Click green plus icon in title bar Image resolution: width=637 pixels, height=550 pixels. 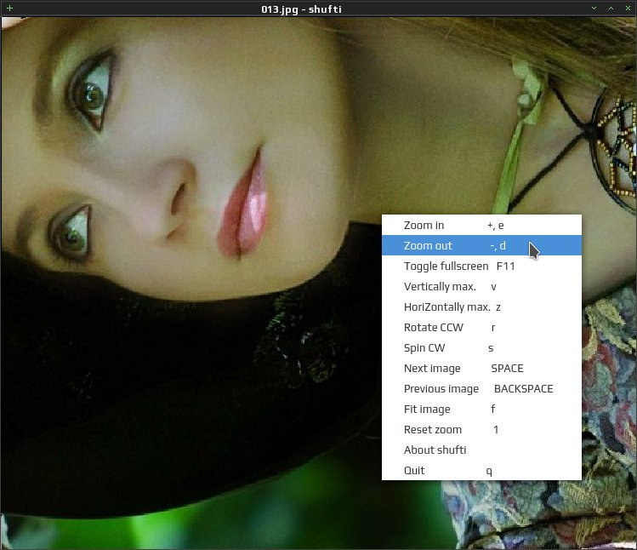pos(9,9)
